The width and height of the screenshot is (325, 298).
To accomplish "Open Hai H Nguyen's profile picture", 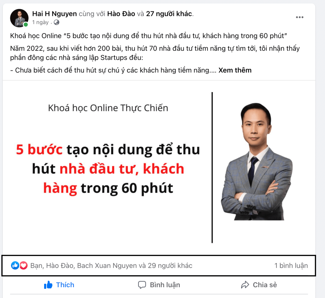I will point(19,18).
